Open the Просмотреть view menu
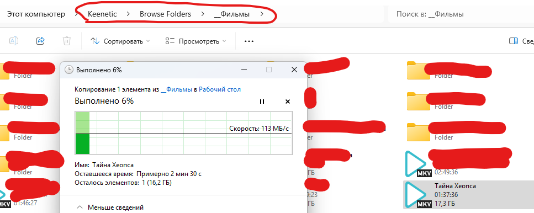Viewport: 534px width, 213px height. pos(195,41)
